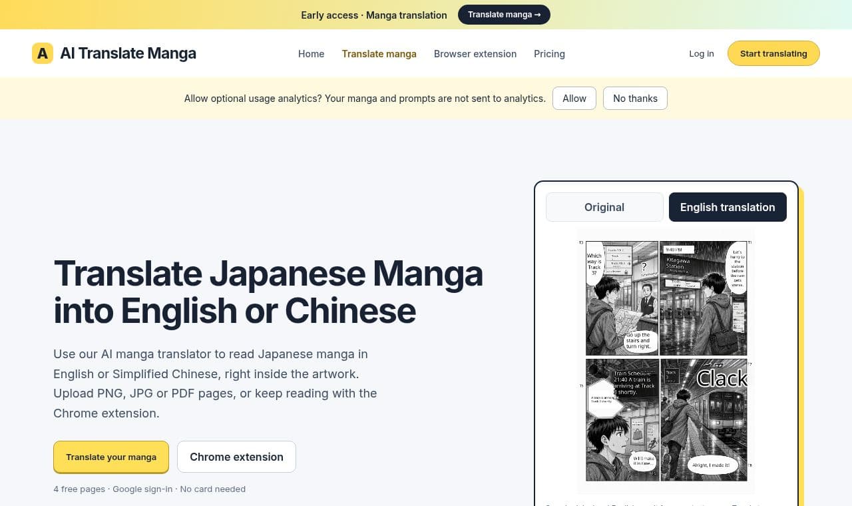Click the 'Use our AI manga translator' paragraph
Viewport: 852px width, 506px height.
[216, 383]
